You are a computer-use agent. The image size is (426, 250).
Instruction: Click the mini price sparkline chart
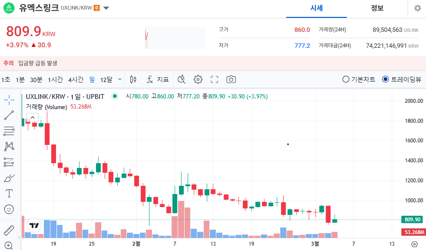pos(176,38)
